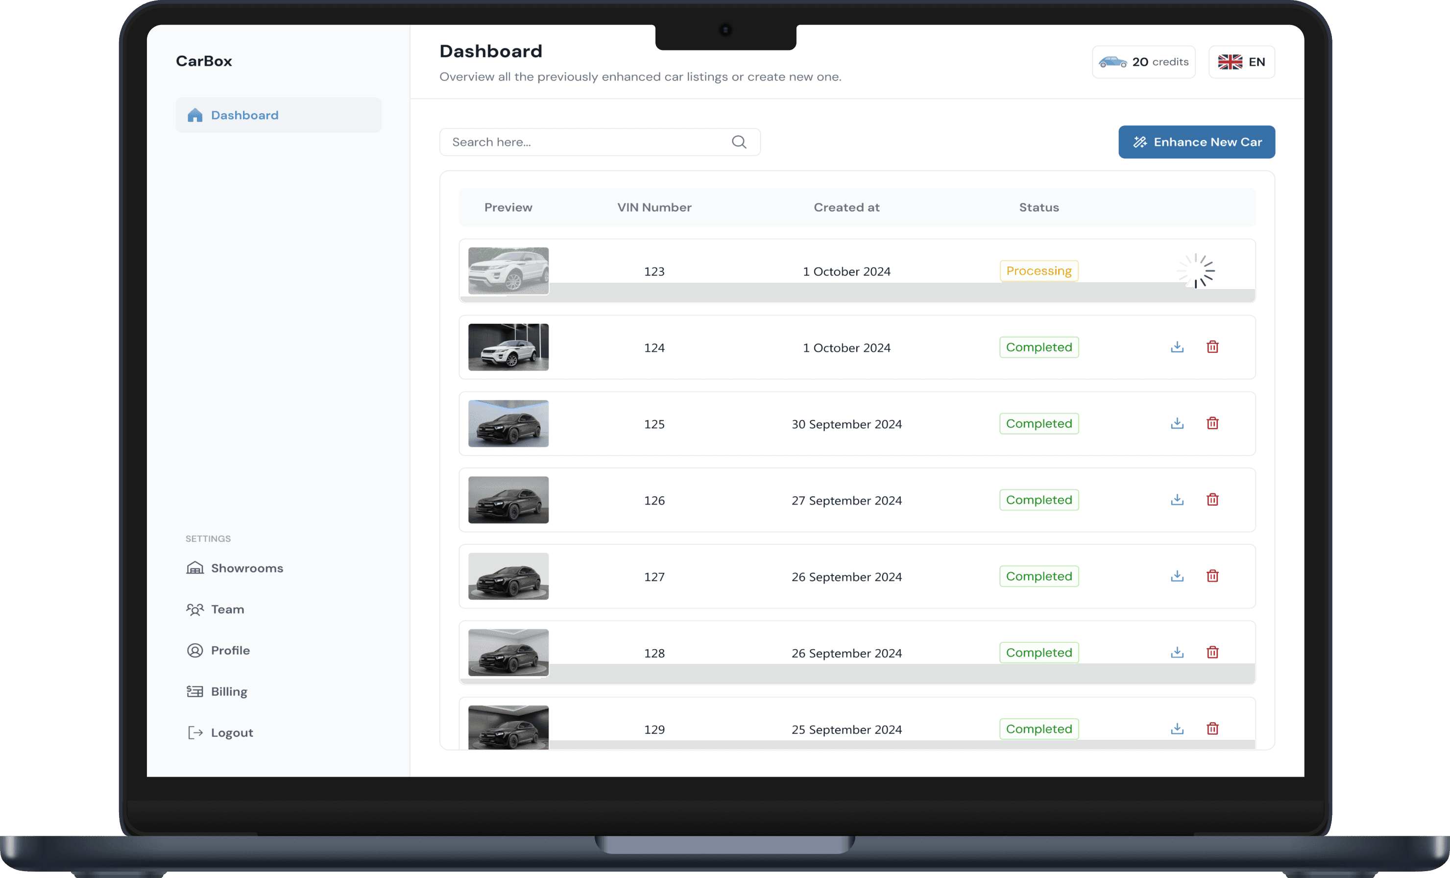Click the Team people icon
The width and height of the screenshot is (1450, 878).
195,609
